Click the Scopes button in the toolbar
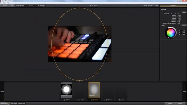Screen dimensions: 187x105 click(x=5, y=6)
